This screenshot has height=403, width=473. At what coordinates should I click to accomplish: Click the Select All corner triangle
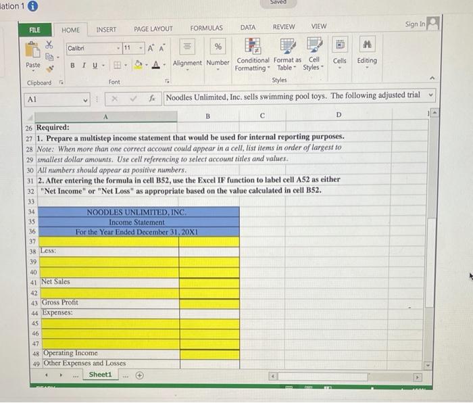[30, 117]
